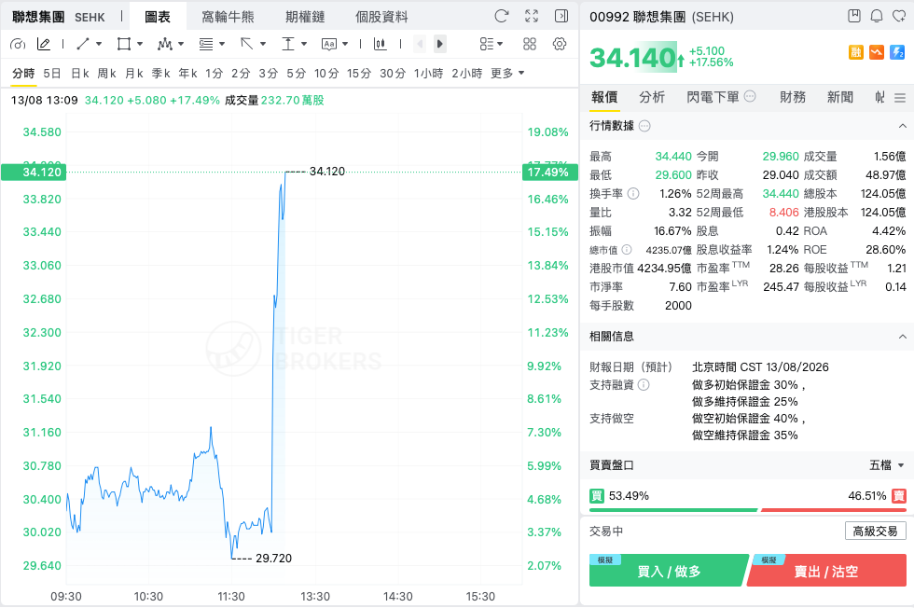Image resolution: width=914 pixels, height=608 pixels.
Task: Select the Fibonacci retracement lines tool
Action: click(x=206, y=44)
